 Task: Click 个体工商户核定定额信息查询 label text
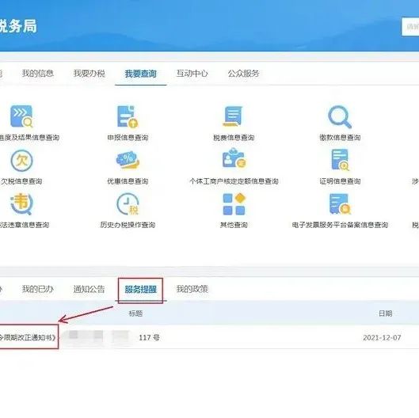234,181
